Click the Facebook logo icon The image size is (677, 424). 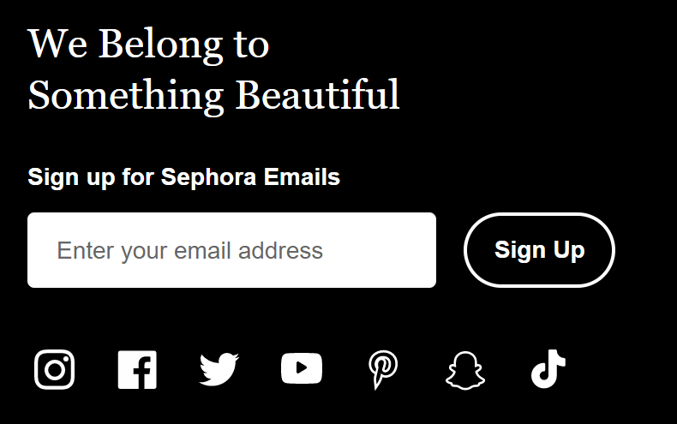(x=137, y=369)
